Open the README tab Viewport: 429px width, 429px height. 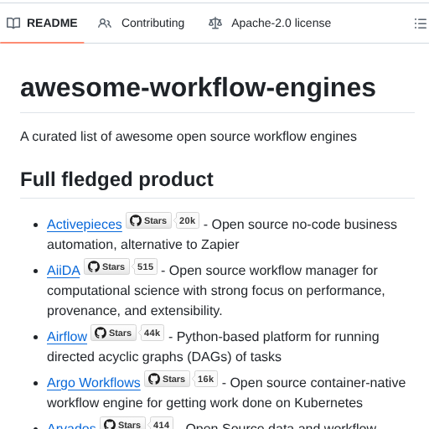pos(42,23)
